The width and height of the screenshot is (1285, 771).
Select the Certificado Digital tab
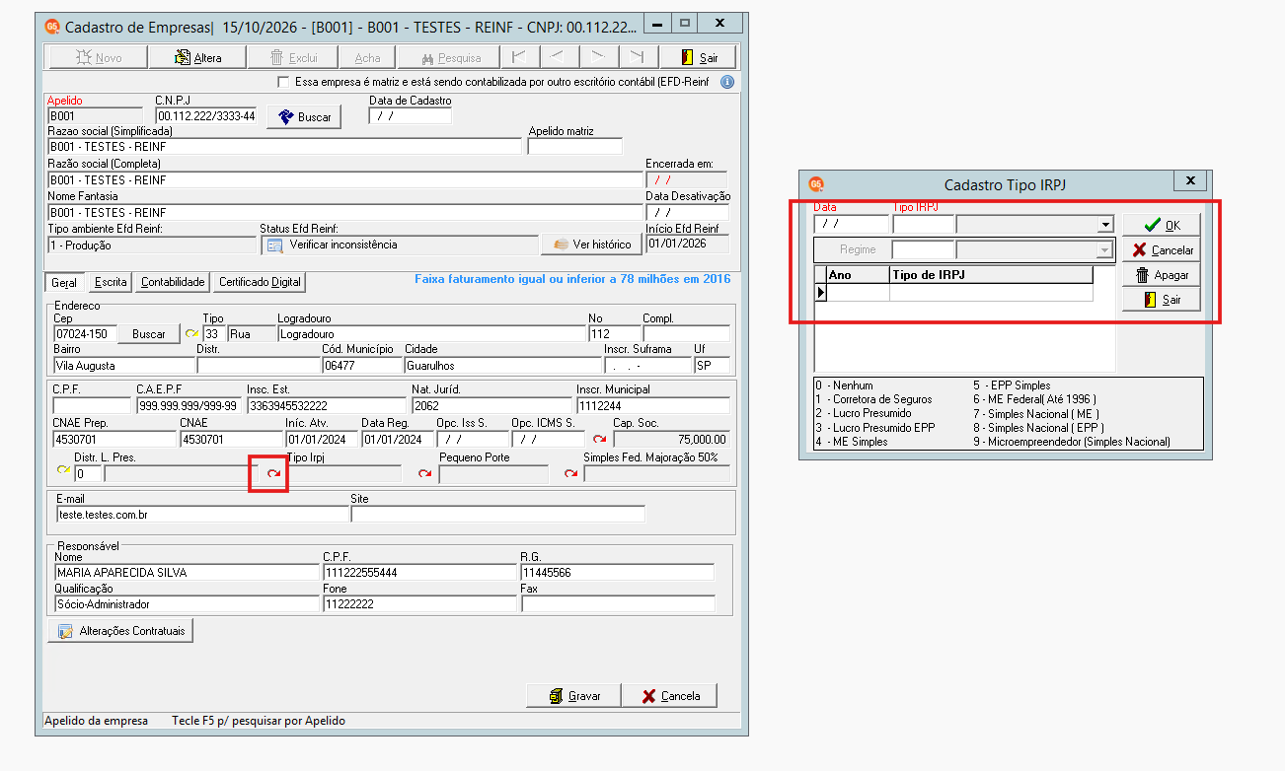[260, 282]
